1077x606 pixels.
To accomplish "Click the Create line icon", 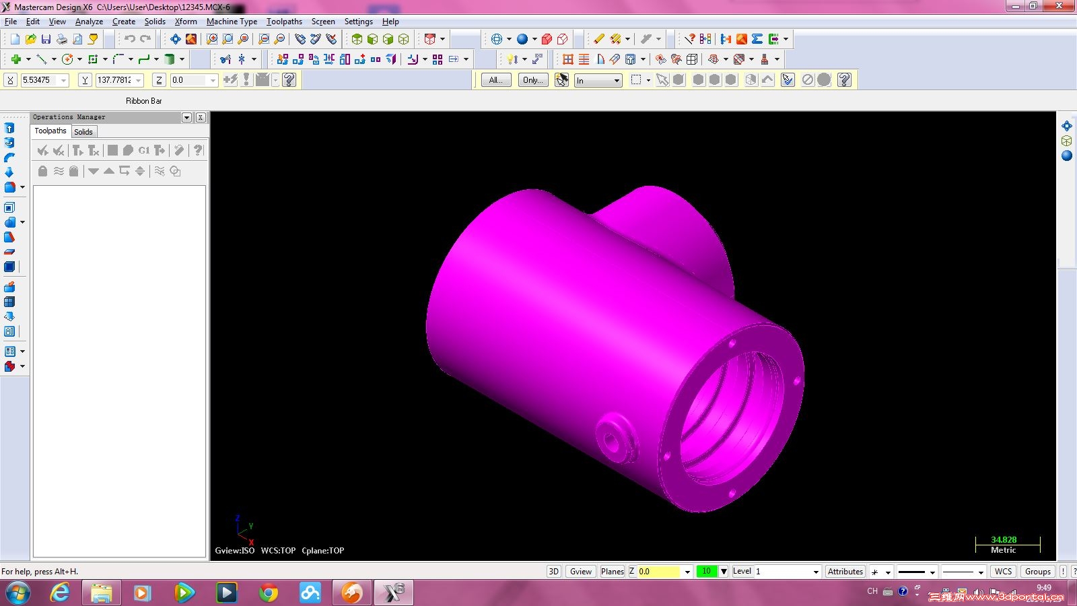I will point(41,59).
